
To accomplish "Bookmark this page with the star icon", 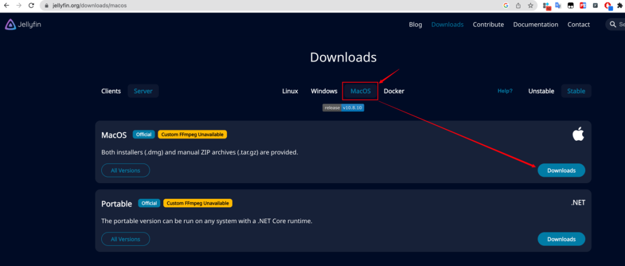I will [531, 6].
